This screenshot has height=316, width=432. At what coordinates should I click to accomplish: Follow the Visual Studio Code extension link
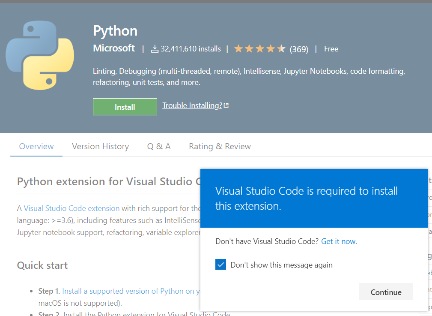click(x=72, y=208)
